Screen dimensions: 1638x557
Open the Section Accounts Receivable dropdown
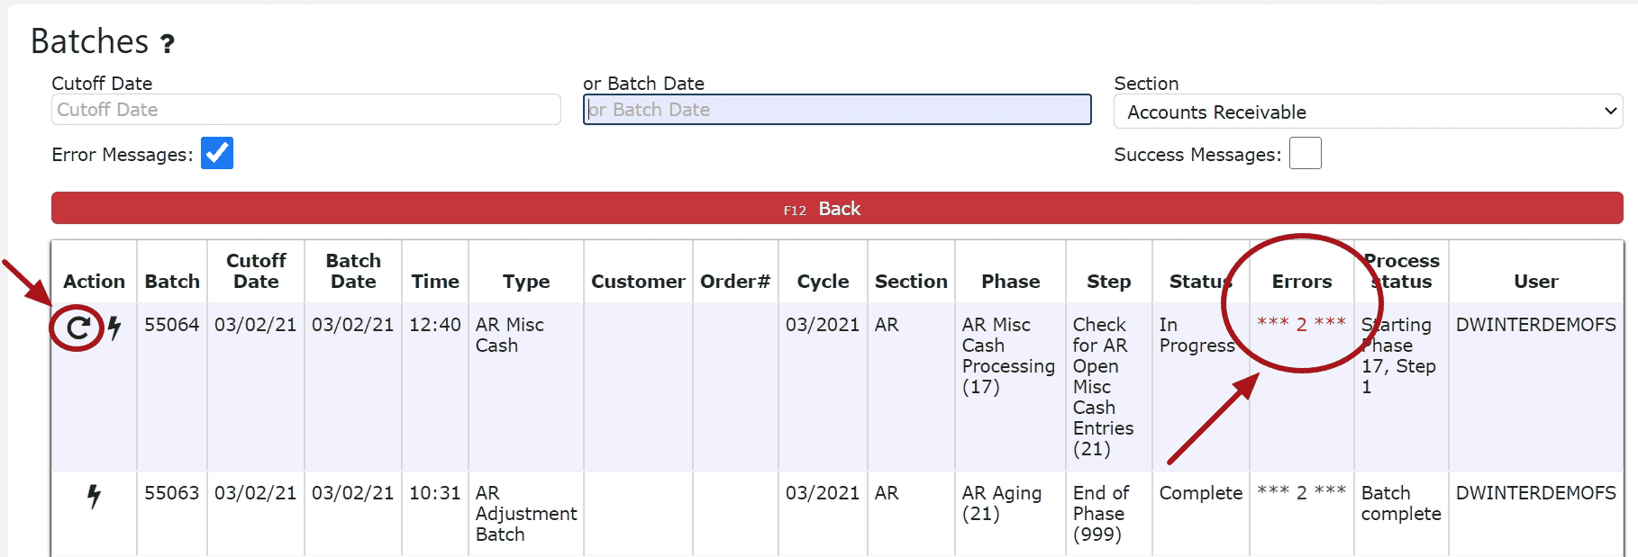pos(1368,112)
